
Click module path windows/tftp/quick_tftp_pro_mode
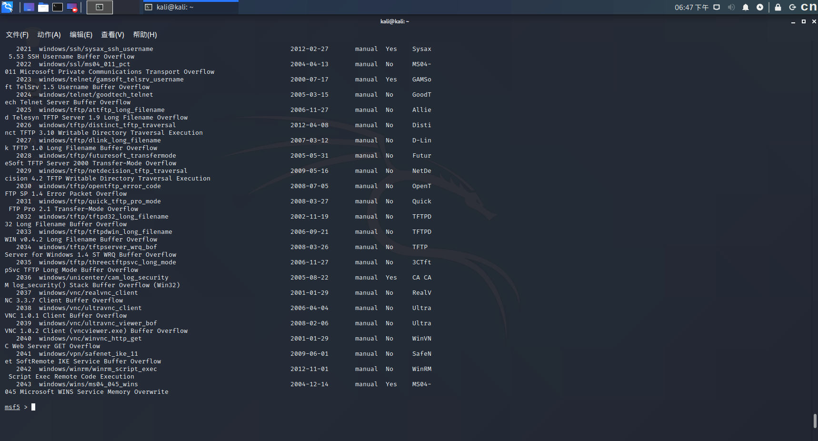[100, 201]
